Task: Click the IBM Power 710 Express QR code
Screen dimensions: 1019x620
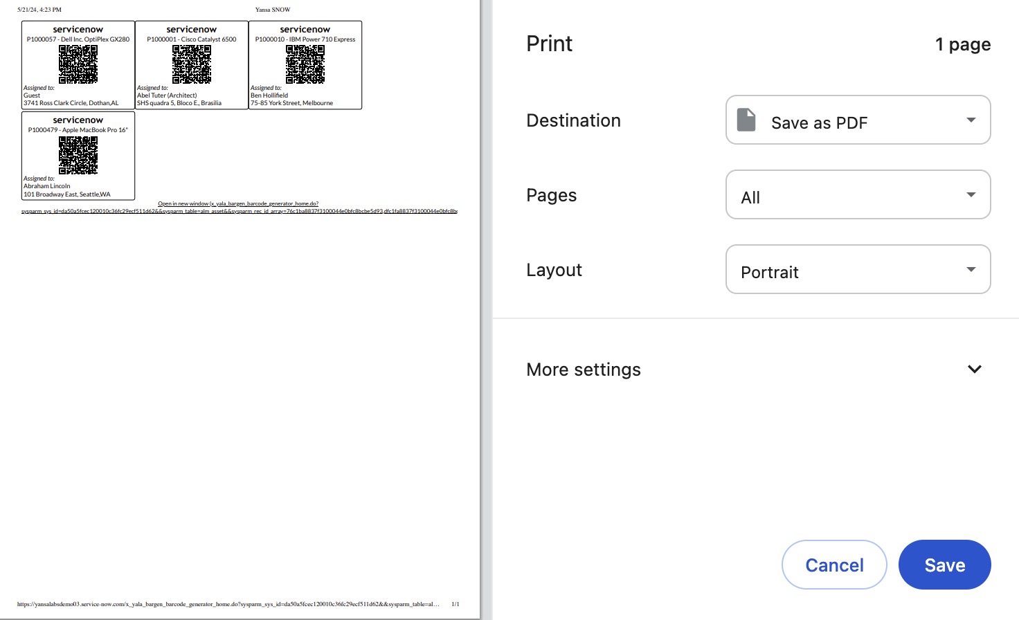Action: tap(305, 64)
